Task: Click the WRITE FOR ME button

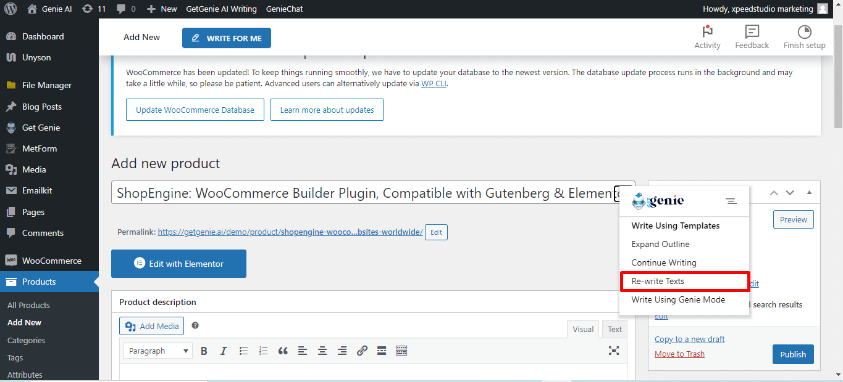Action: tap(227, 38)
